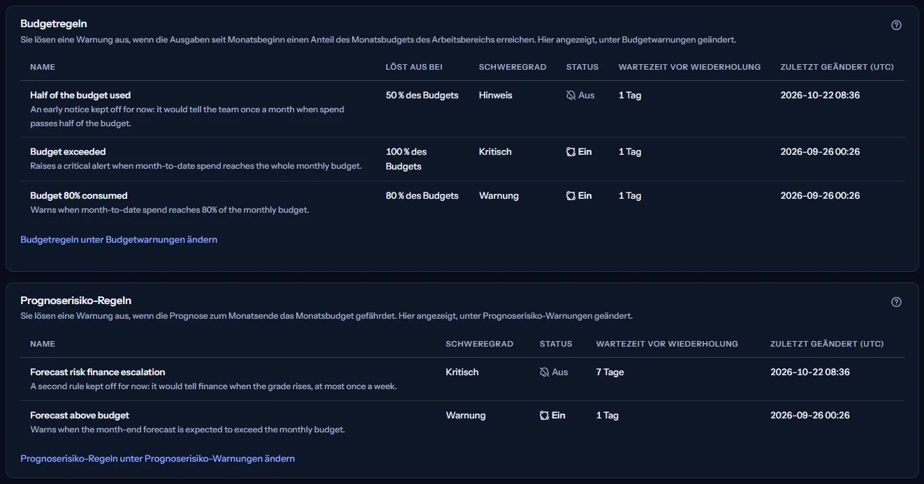
Task: Open link Prognoserisiko-Regeln unter Prognoserisiko-Warnungen ändern
Action: pos(158,459)
